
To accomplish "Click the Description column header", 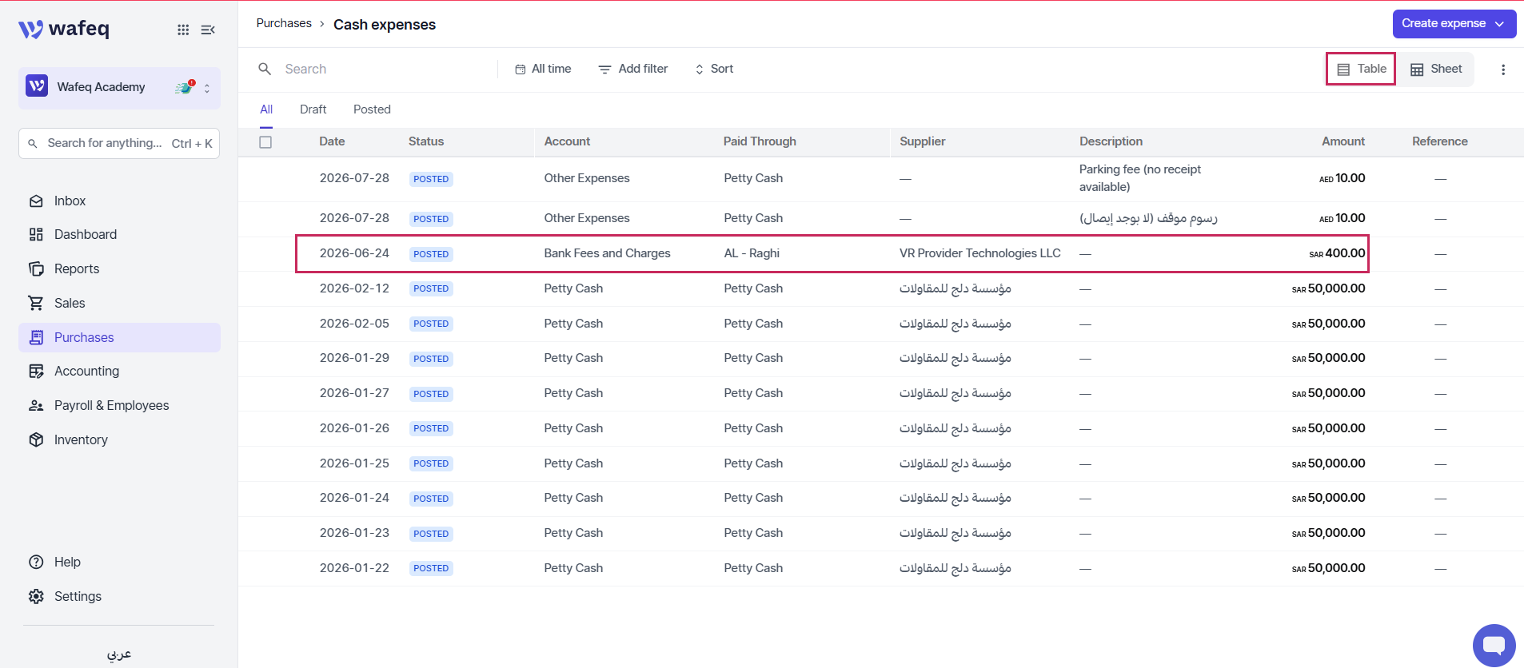I will tap(1111, 142).
